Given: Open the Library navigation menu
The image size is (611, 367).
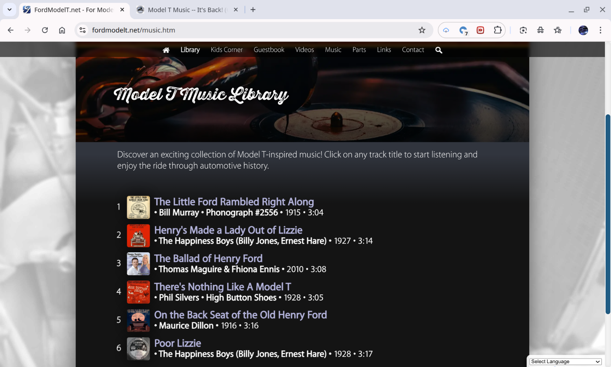Looking at the screenshot, I should pyautogui.click(x=190, y=50).
